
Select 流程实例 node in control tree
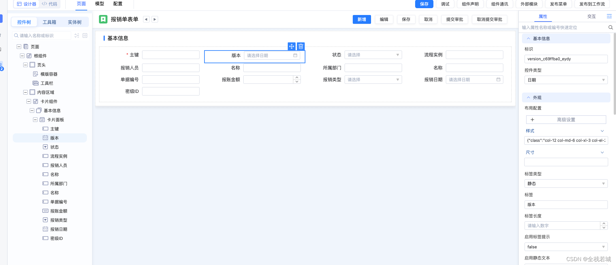[55, 156]
